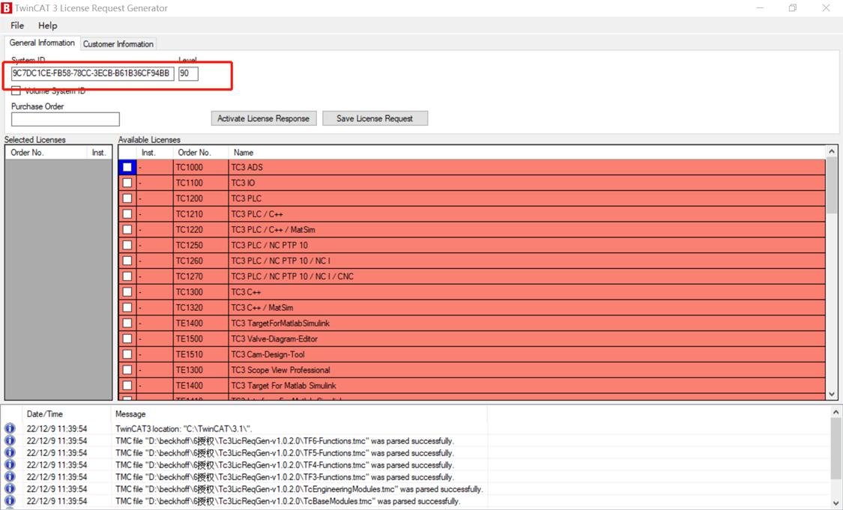Image resolution: width=843 pixels, height=510 pixels.
Task: Toggle the Volume System ID checkbox
Action: [16, 91]
